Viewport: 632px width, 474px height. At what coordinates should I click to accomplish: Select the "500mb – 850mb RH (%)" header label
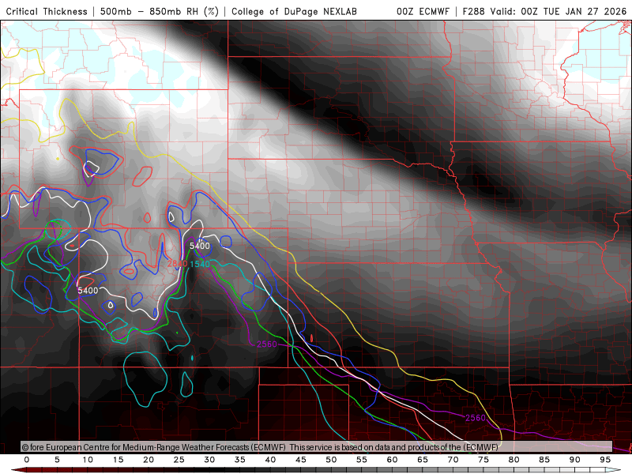[x=160, y=11]
